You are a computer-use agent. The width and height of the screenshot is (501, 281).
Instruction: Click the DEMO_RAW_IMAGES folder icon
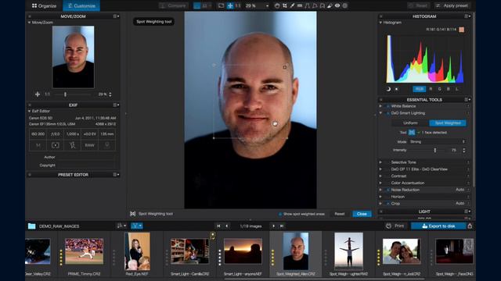tap(31, 226)
